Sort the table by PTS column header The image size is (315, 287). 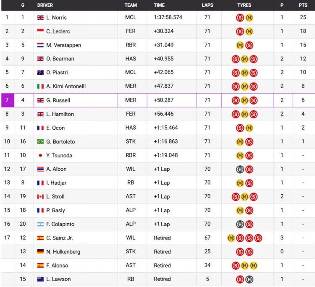[x=303, y=5]
